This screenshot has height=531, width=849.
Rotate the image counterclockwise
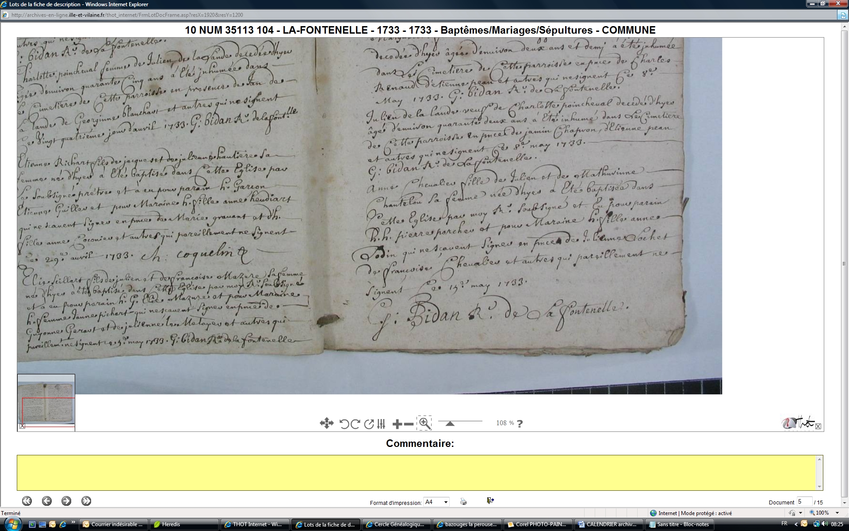pos(344,424)
